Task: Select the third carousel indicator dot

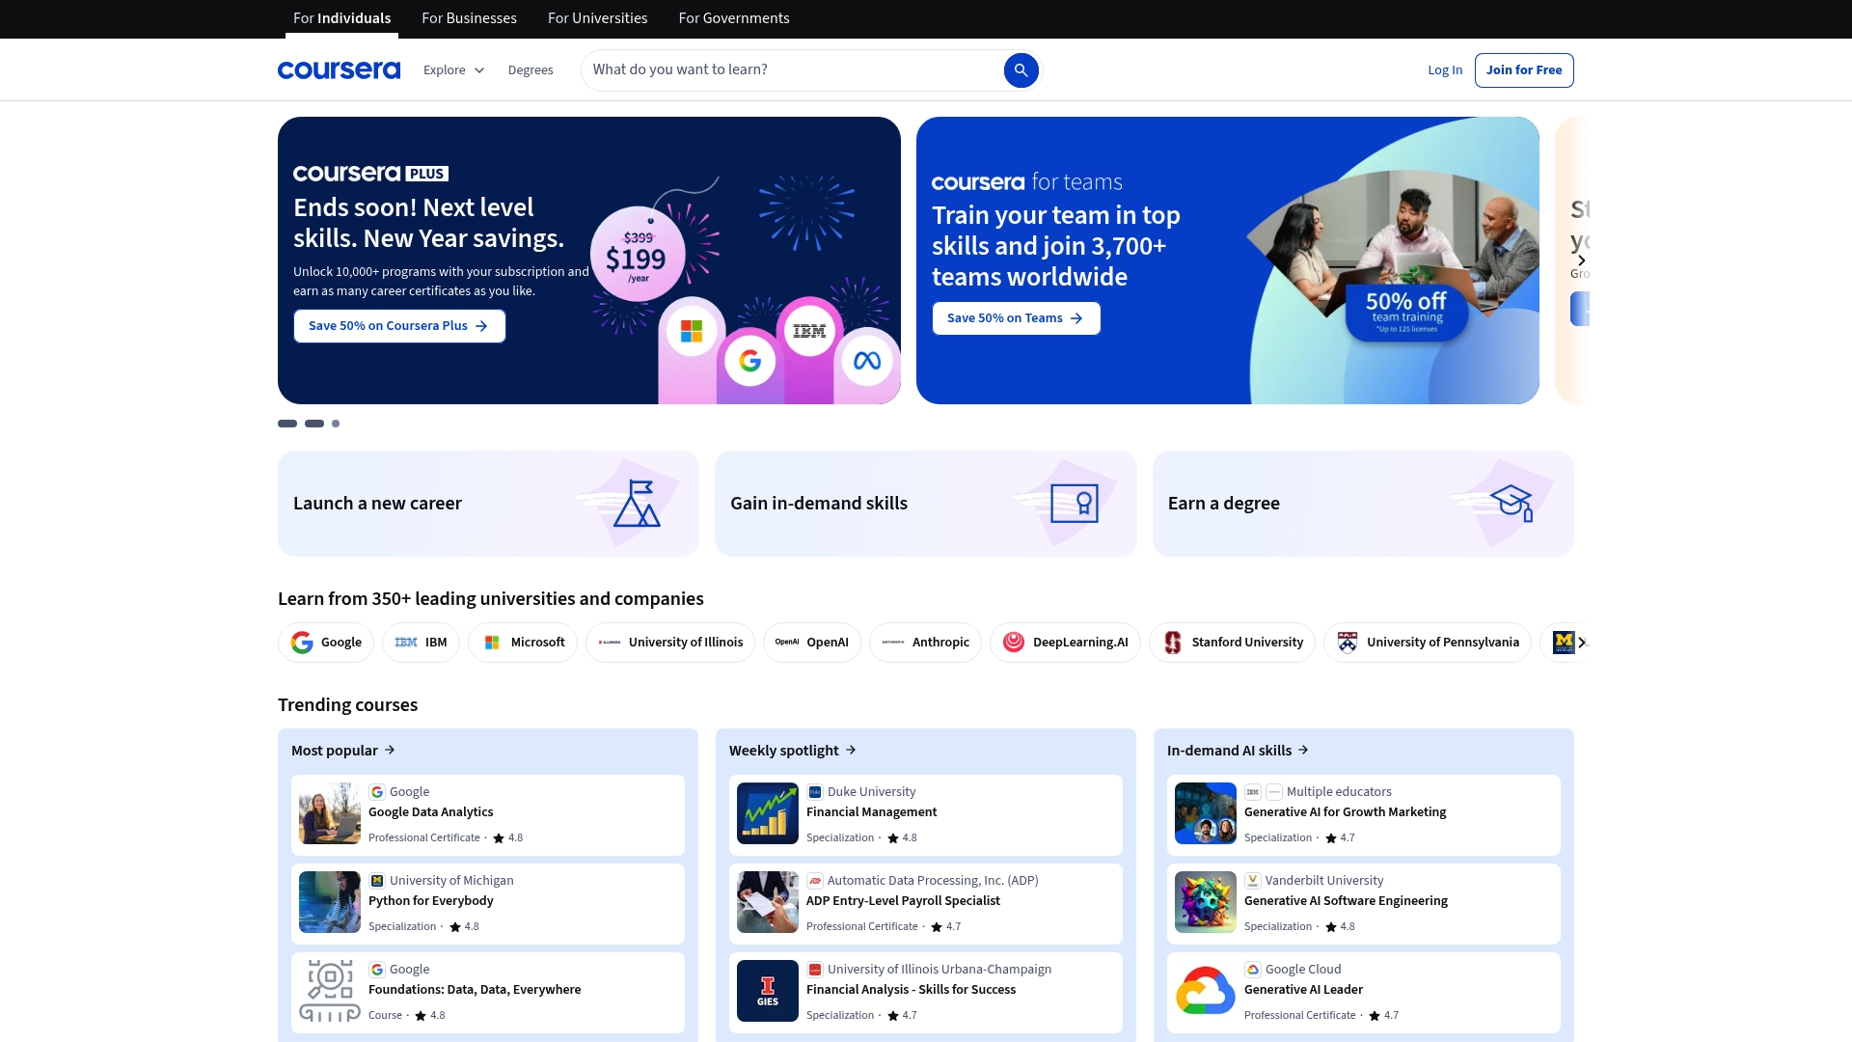Action: [335, 423]
